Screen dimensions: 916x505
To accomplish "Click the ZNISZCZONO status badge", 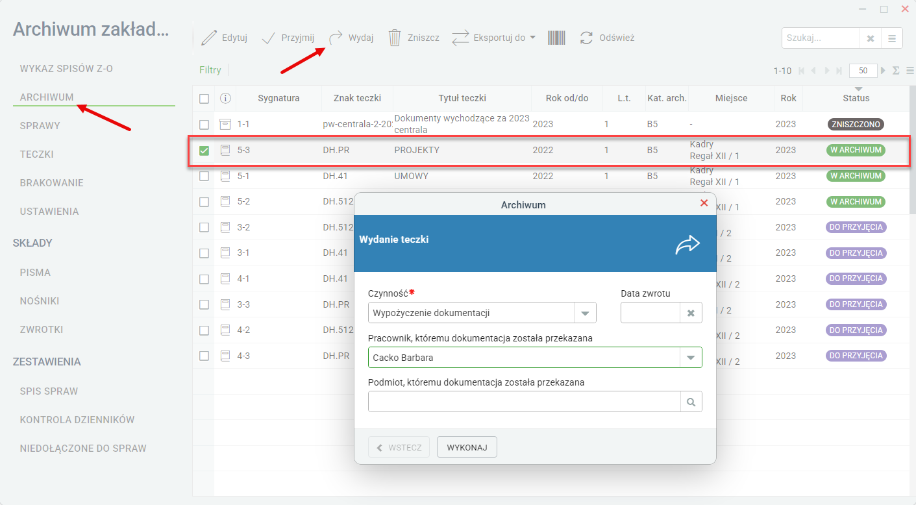I will [856, 124].
